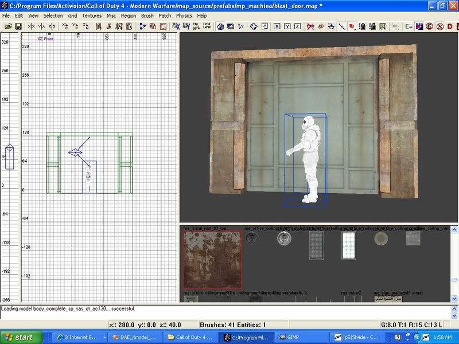
Task: Toggle the open padlock toolbar button
Action: click(372, 26)
